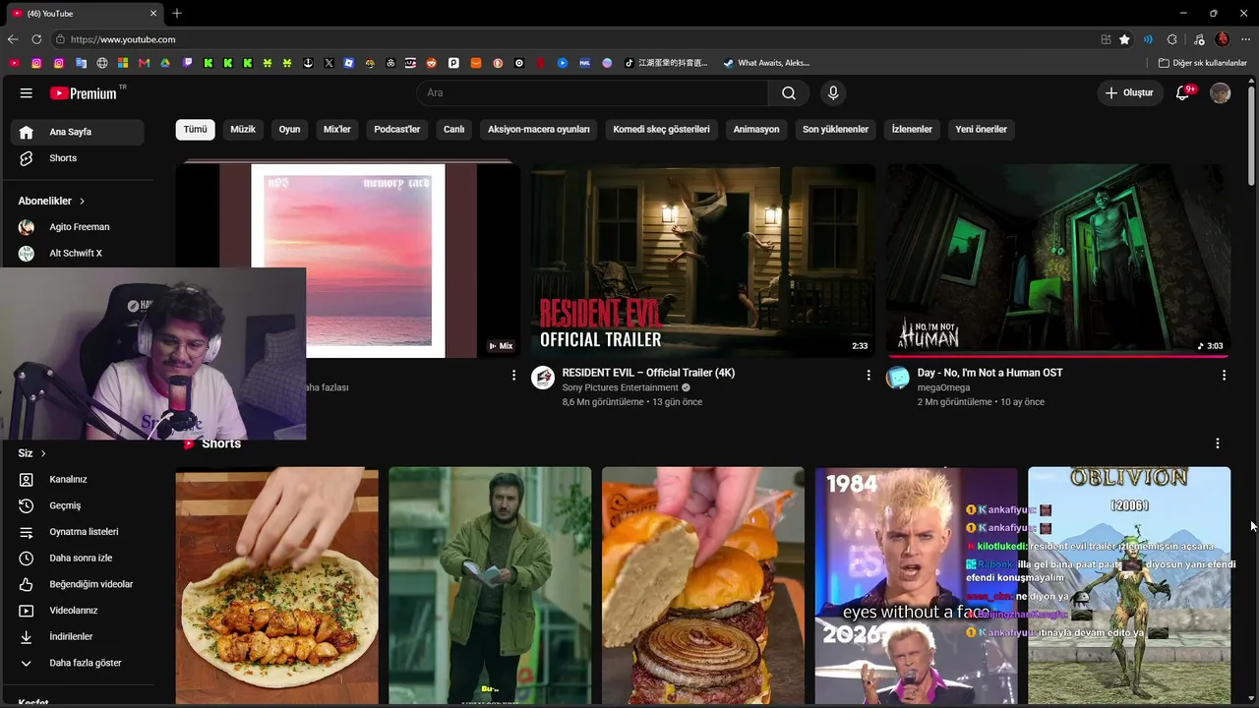1259x708 pixels.
Task: Open the X bookmark
Action: [329, 63]
